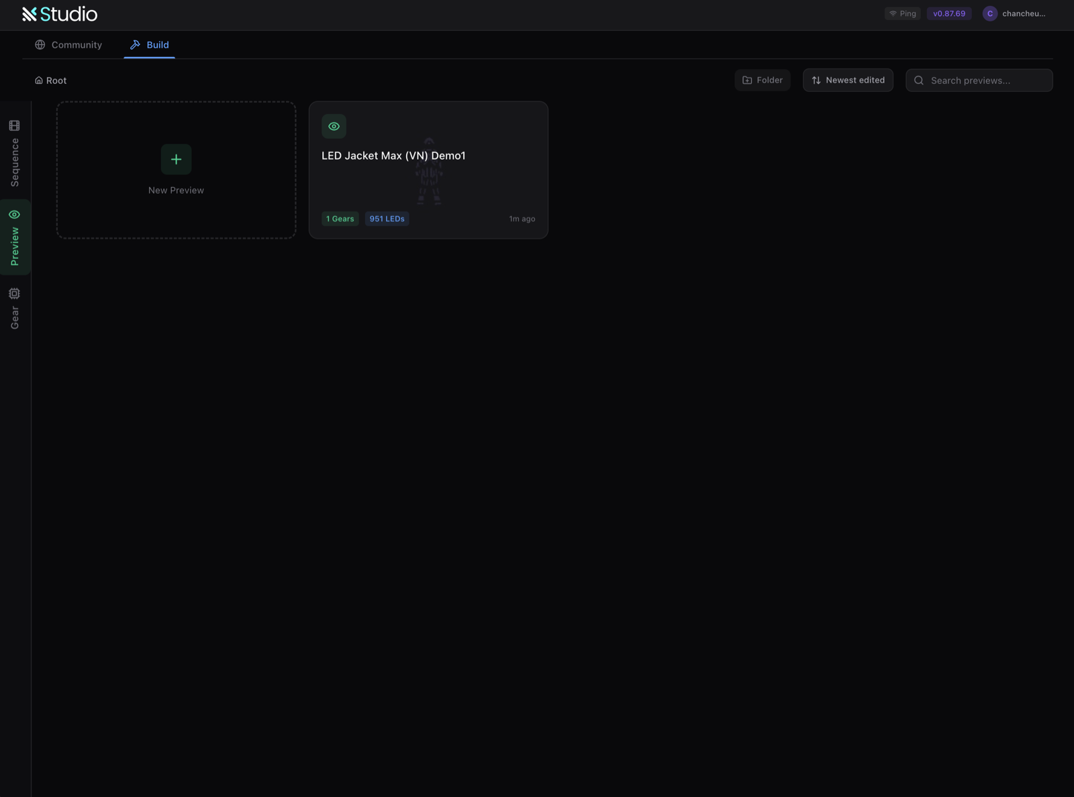Viewport: 1074px width, 797px height.
Task: Click the Preview eye icon in sidebar
Action: pyautogui.click(x=14, y=215)
